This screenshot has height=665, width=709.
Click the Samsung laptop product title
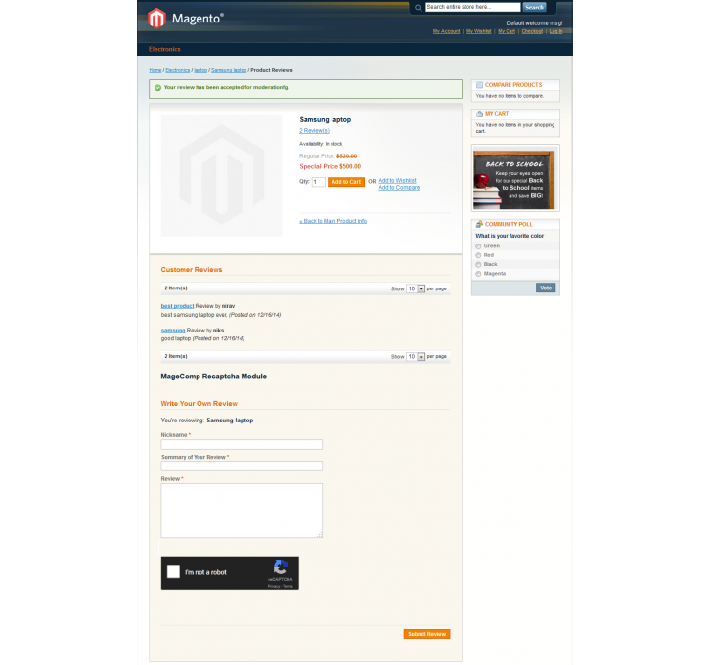coord(326,120)
